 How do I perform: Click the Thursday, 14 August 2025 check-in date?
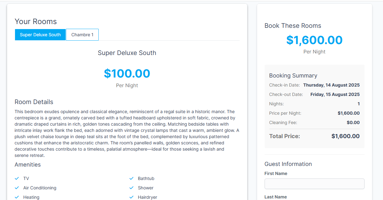pyautogui.click(x=331, y=85)
